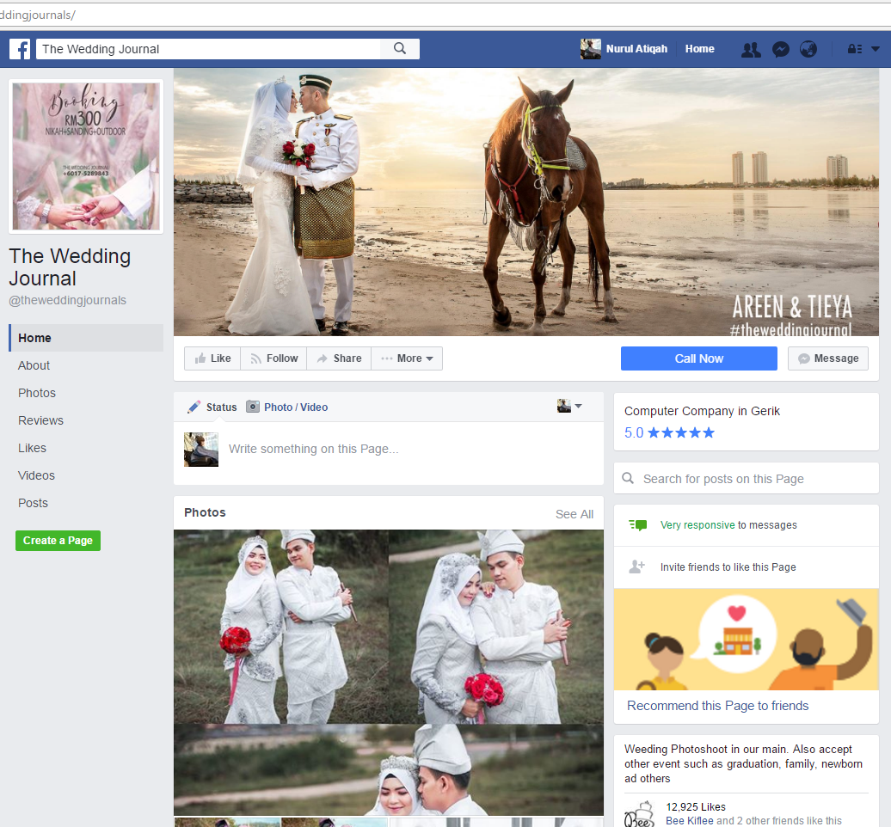
Task: Click the privacy shortcuts lock icon
Action: (855, 50)
